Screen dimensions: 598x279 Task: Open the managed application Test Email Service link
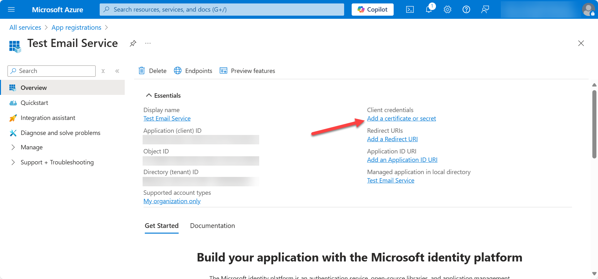391,180
